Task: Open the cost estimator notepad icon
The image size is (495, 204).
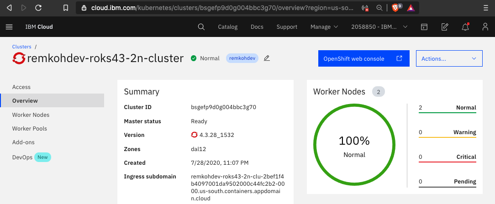Action: [444, 27]
